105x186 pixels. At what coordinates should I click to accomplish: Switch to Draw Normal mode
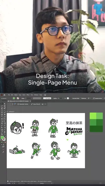(1, 144)
